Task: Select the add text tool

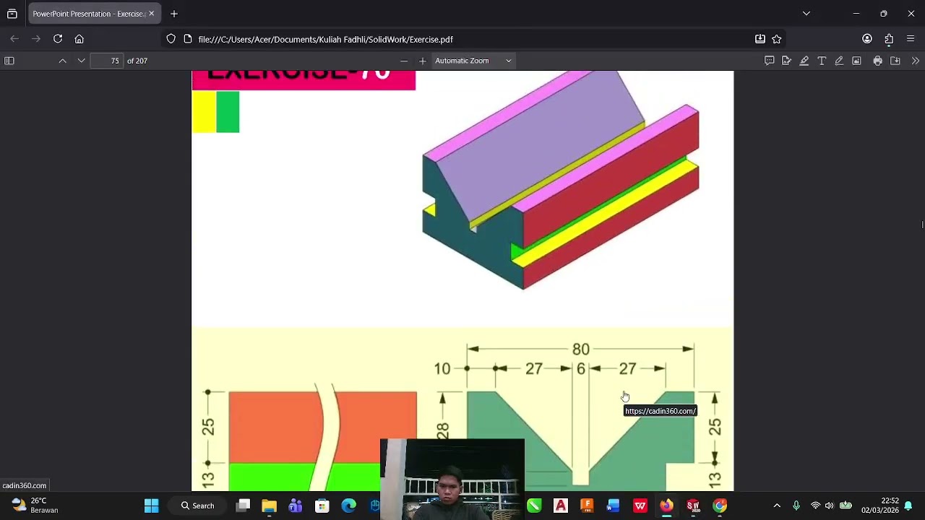Action: coord(822,61)
